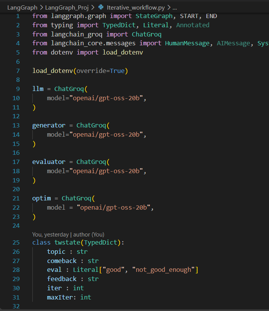Select Iterative_workflow.py in breadcrumb
This screenshot has width=269, height=311.
click(136, 8)
